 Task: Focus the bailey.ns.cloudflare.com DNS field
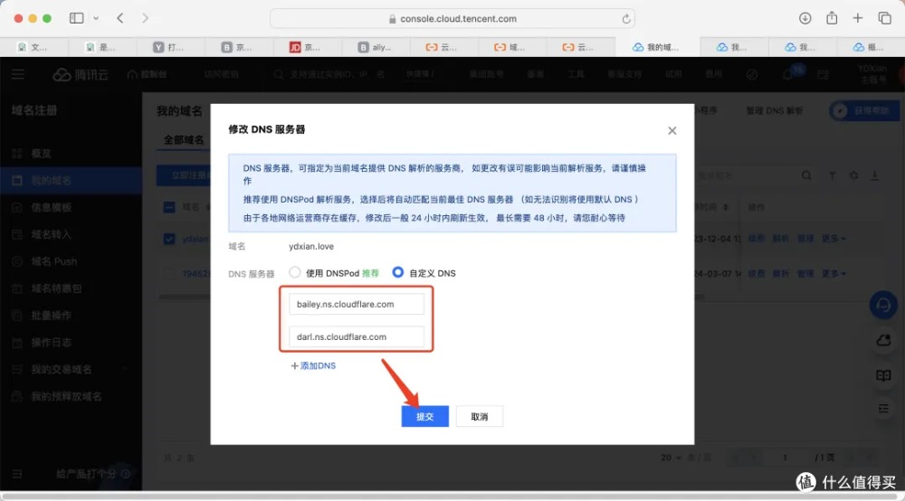coord(356,305)
